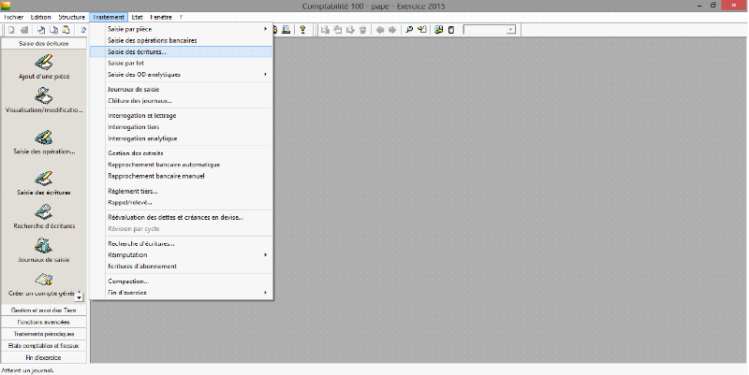Click the next right arrow toolbar icon
Viewport: 749px width, 375px height.
click(x=392, y=30)
